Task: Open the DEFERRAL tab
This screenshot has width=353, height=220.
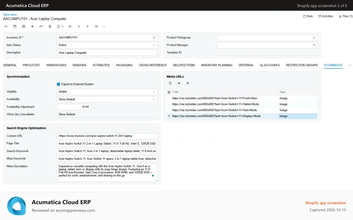Action: pyautogui.click(x=246, y=65)
